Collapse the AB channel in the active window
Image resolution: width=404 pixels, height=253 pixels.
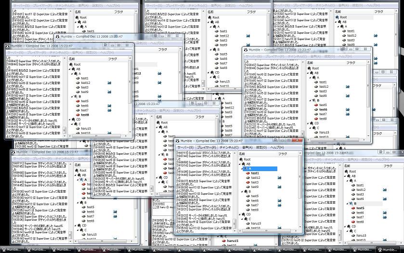pyautogui.click(x=240, y=164)
